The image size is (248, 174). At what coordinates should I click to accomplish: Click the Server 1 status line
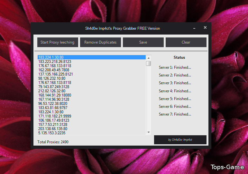(x=175, y=67)
